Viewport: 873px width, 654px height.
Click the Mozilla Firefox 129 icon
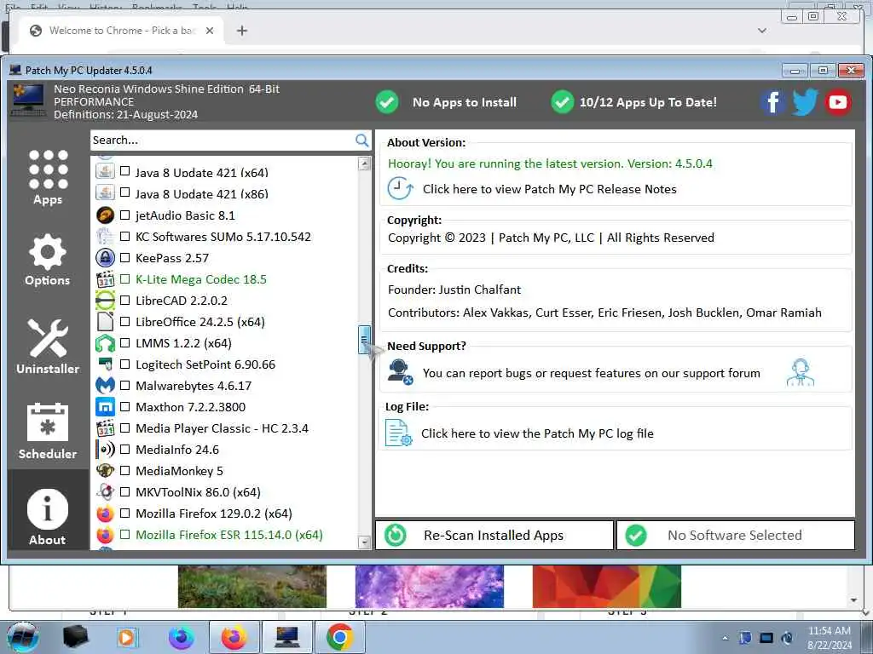tap(105, 513)
